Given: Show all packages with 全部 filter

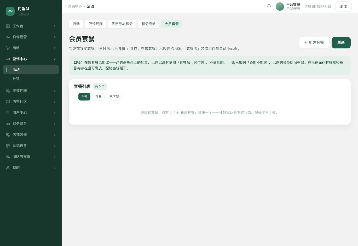Looking at the screenshot, I should 84,97.
